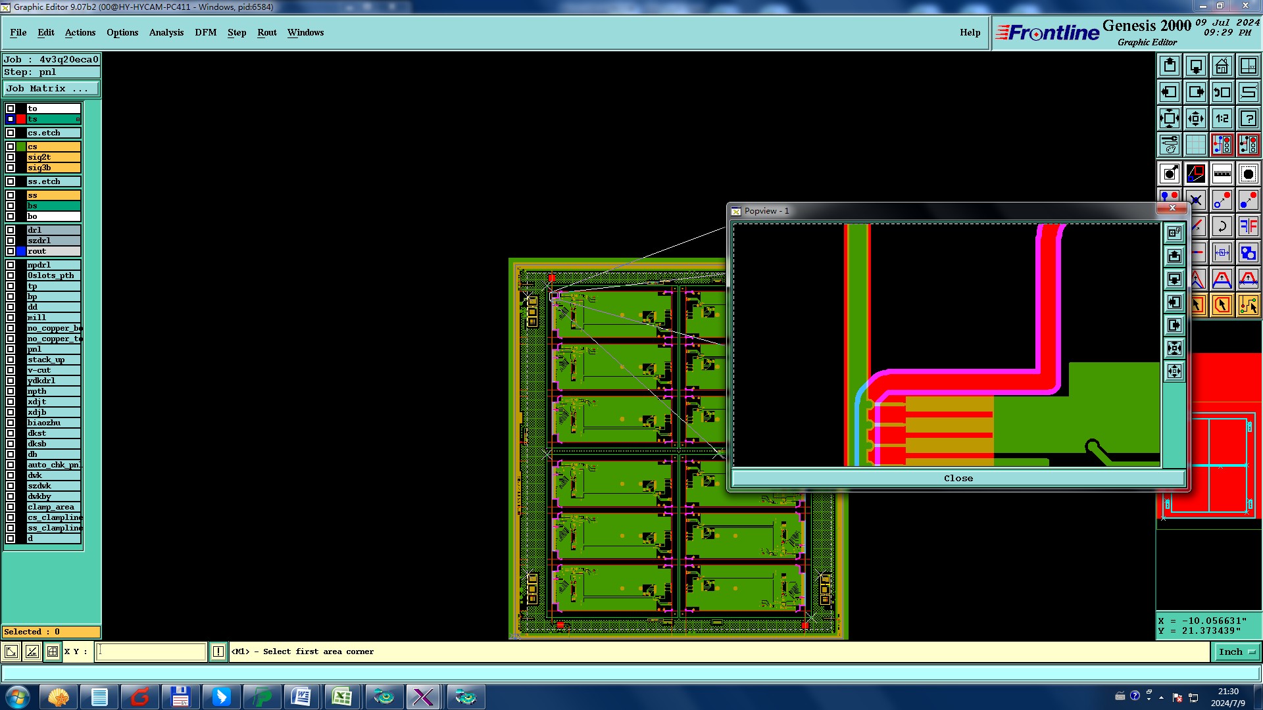Click the pan left arrow icon
The image size is (1263, 710).
(x=1169, y=92)
